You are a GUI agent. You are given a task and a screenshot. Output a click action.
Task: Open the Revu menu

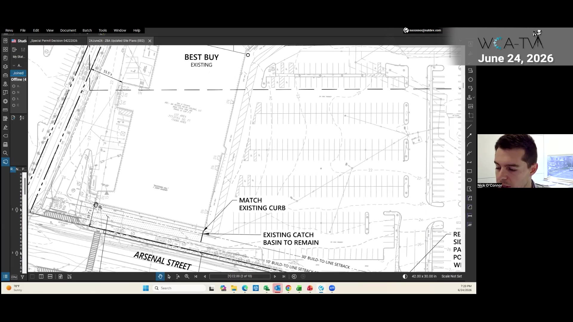point(9,30)
